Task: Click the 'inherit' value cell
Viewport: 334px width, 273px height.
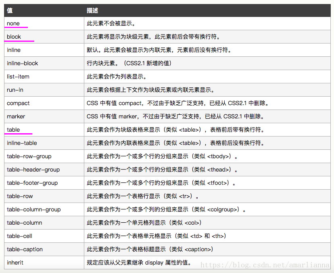Action: [44, 263]
